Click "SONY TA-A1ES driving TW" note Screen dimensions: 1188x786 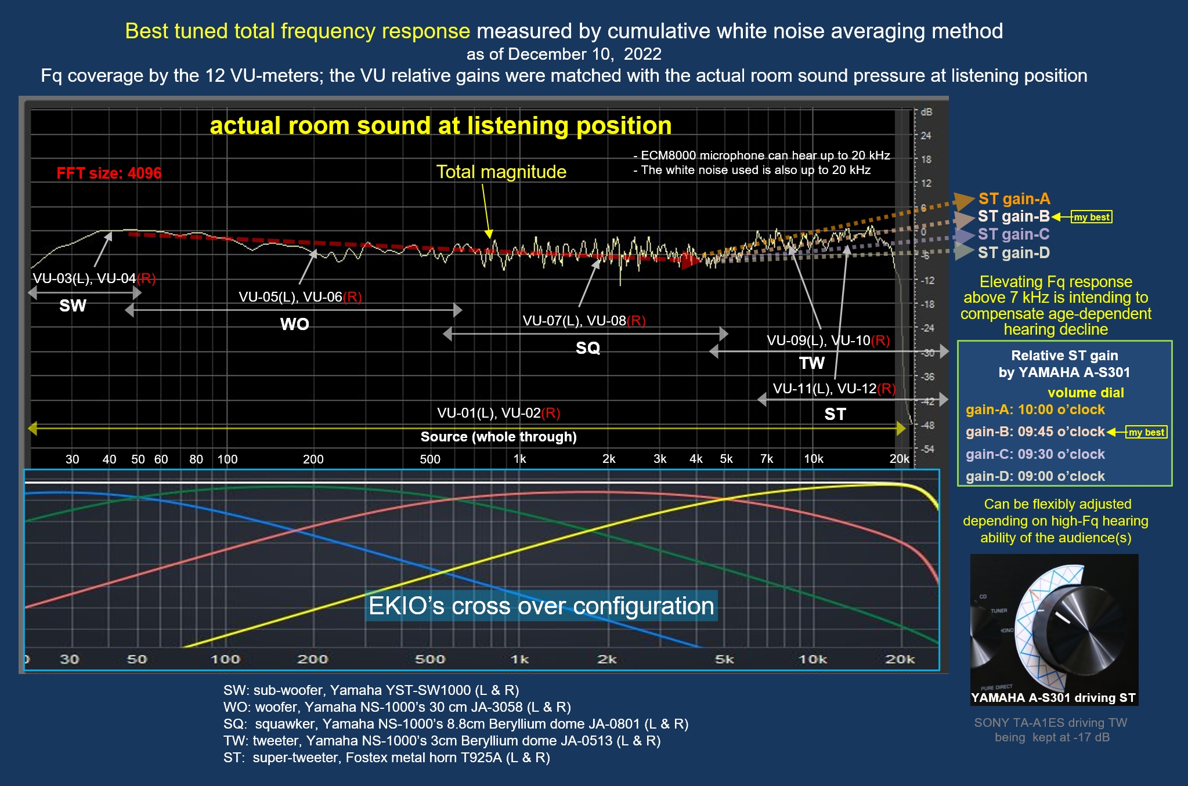tap(1051, 730)
